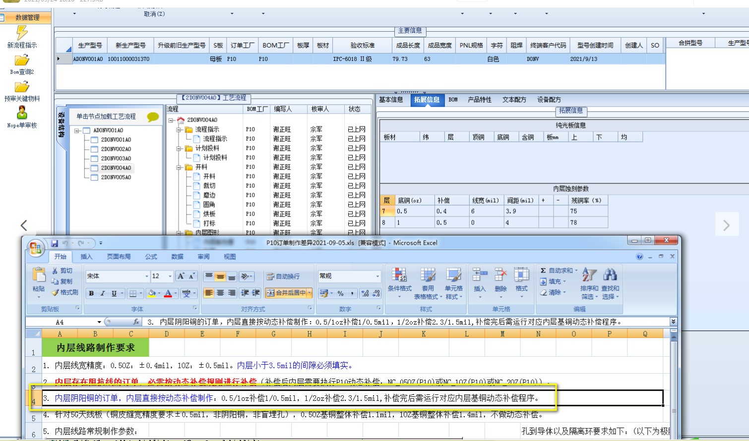Screen dimensions: 749x441
Task: Click the Save icon in Excel quick access
Action: (55, 243)
